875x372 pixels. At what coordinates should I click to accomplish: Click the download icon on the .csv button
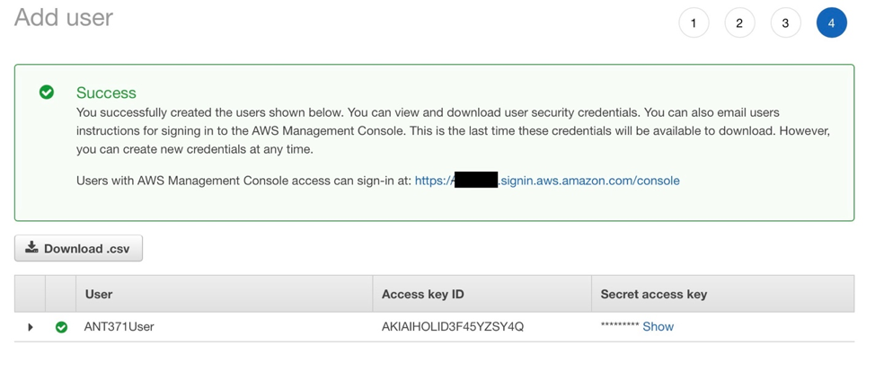pos(31,247)
